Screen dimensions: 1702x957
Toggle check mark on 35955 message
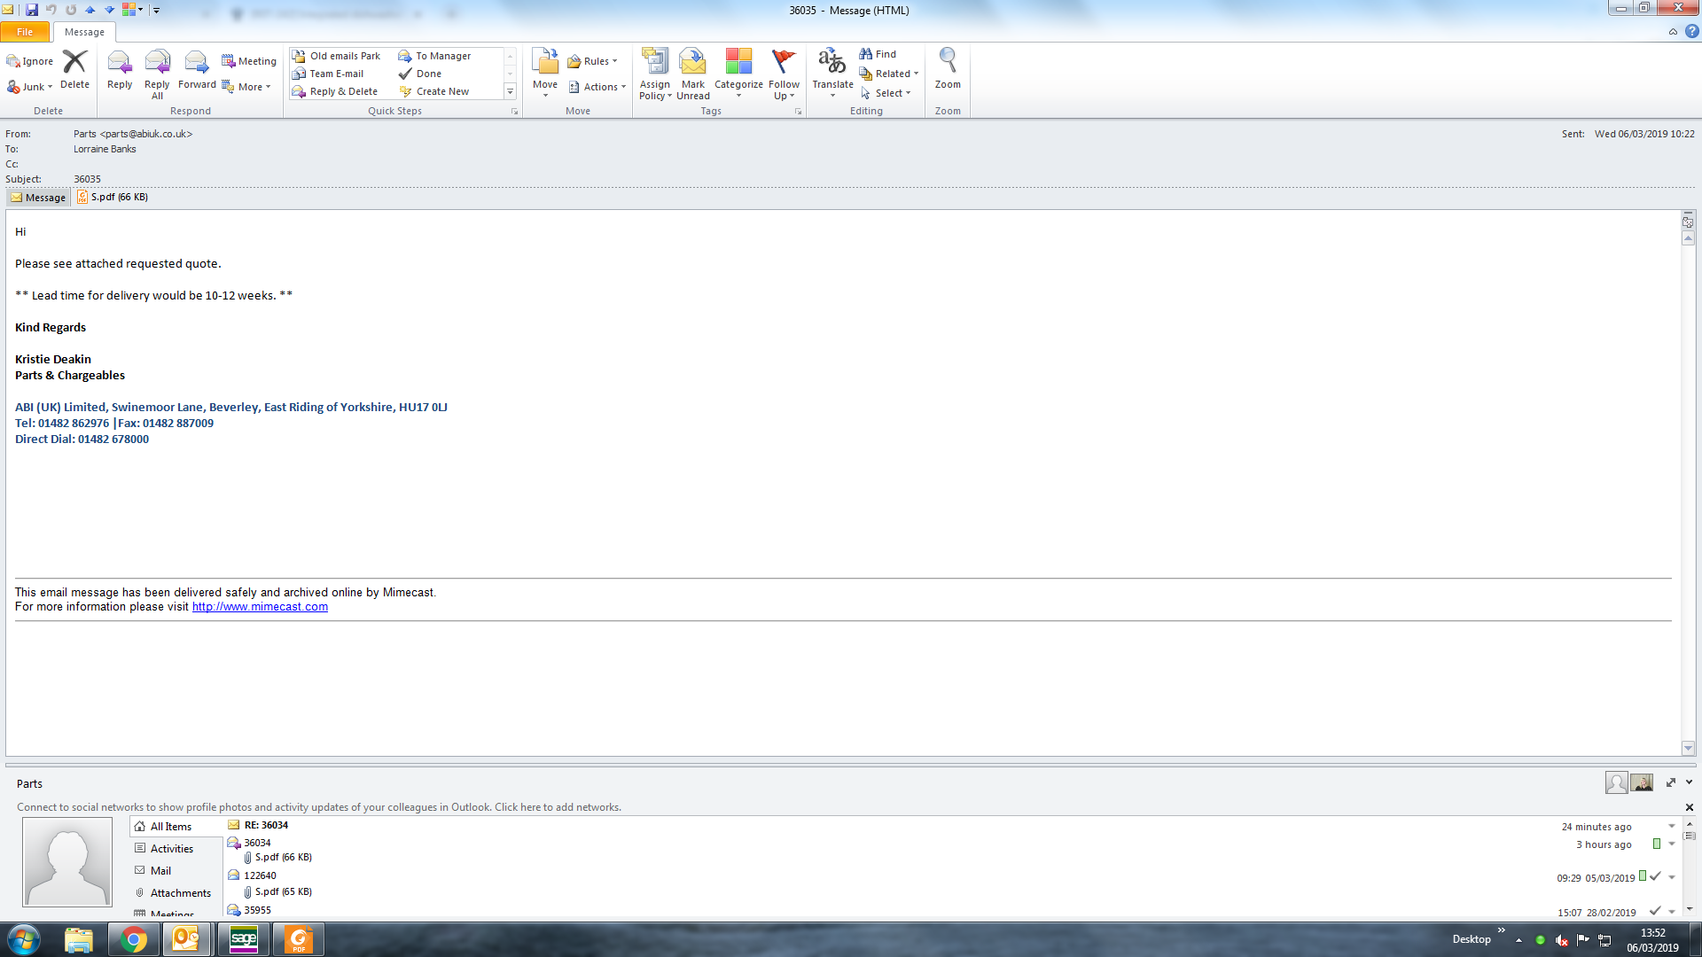[1655, 911]
